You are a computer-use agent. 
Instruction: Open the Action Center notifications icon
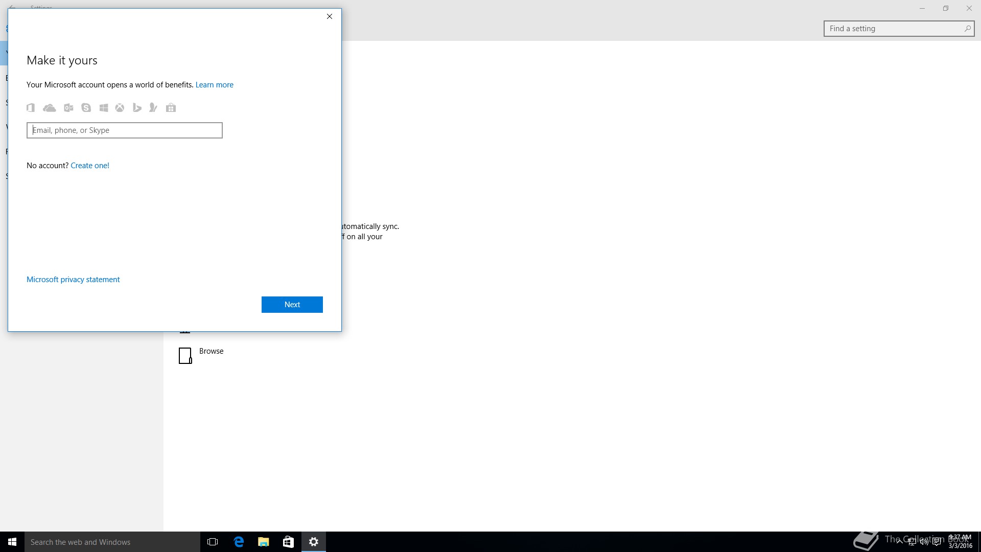pos(937,542)
